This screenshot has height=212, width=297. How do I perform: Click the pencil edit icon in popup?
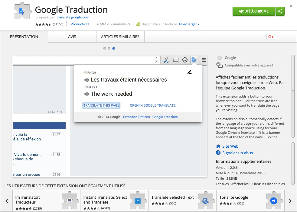(189, 72)
